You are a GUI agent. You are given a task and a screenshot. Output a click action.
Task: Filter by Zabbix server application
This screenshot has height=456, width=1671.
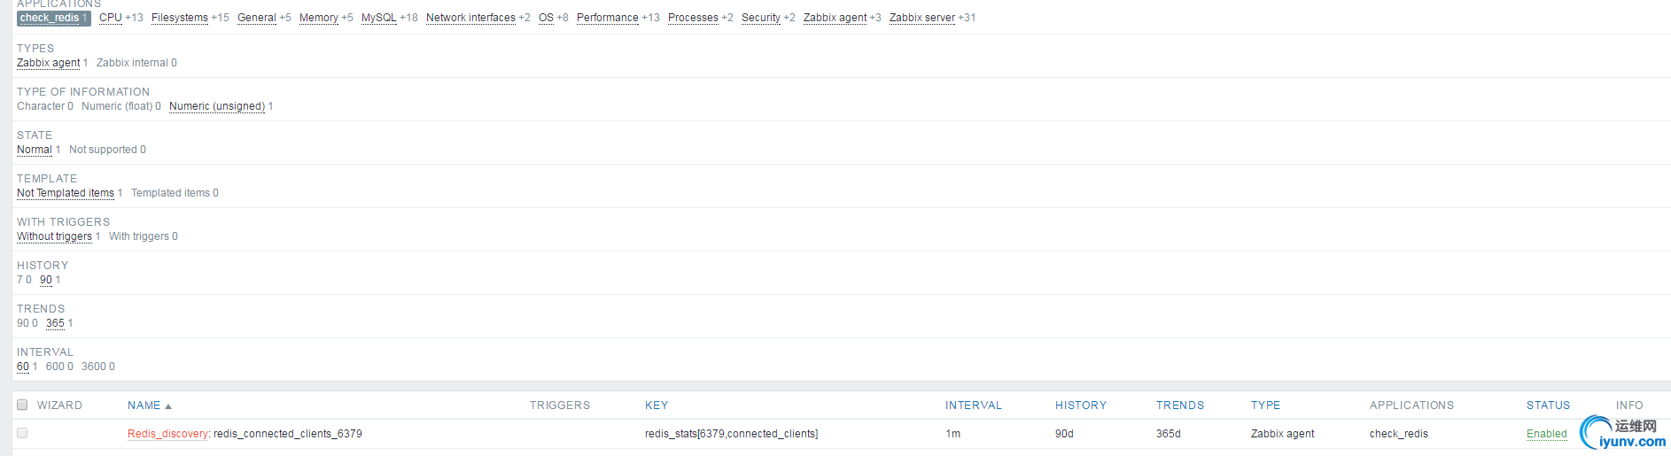pyautogui.click(x=922, y=18)
